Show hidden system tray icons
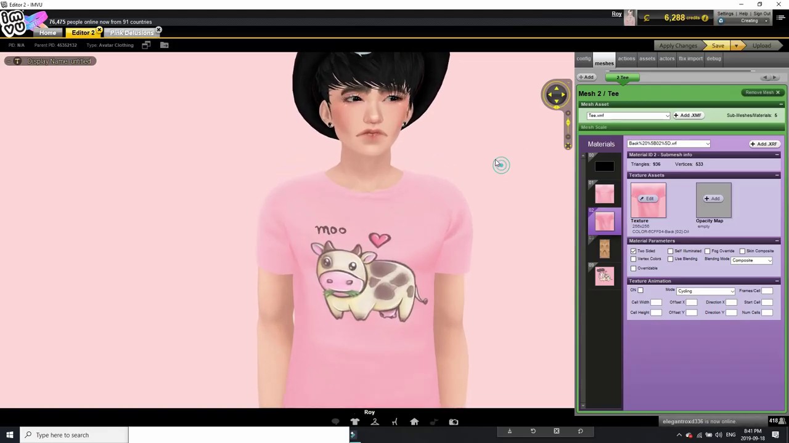The image size is (789, 443). click(x=679, y=435)
